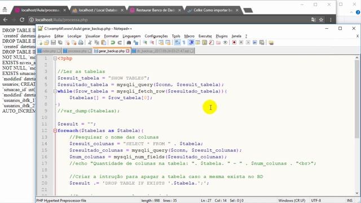Viewport: 361px width, 203px height.
Task: Open the Visualizar menu
Action: point(93,36)
